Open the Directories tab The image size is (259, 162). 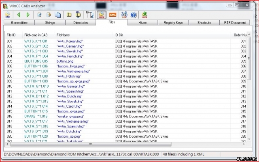(x=81, y=23)
